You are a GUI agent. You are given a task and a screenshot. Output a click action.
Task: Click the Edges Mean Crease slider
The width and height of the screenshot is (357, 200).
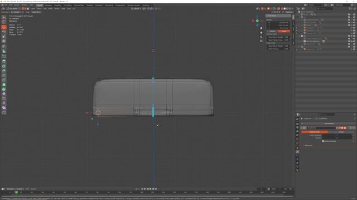click(x=278, y=49)
